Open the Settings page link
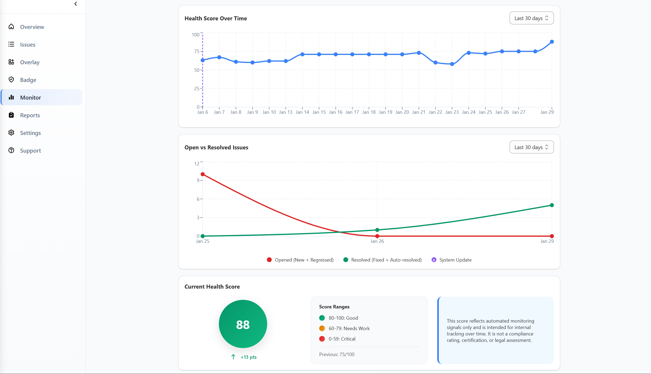Screen dimensions: 651x374 (x=30, y=133)
